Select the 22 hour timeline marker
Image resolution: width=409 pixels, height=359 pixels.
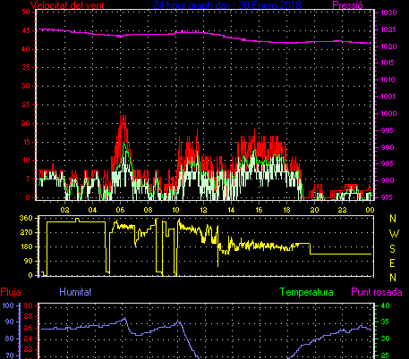pyautogui.click(x=342, y=210)
